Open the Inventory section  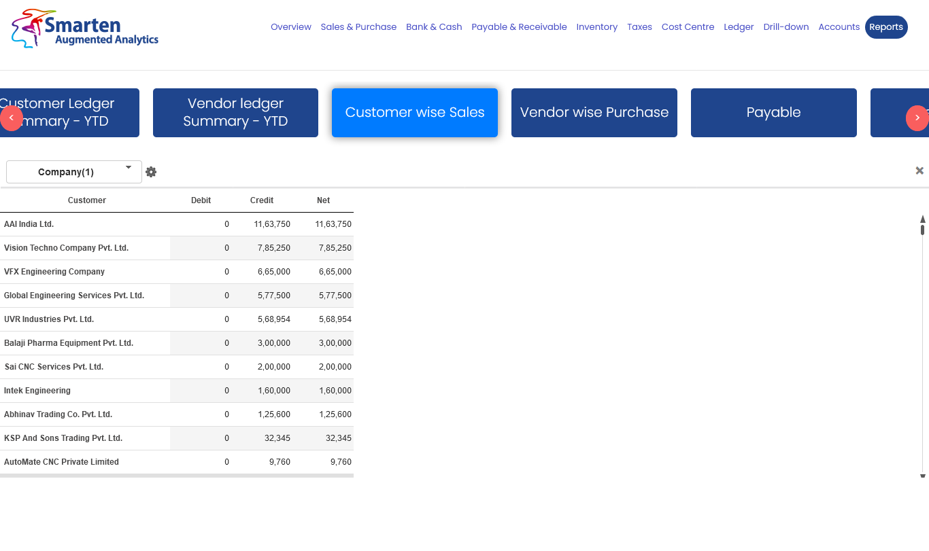pyautogui.click(x=597, y=27)
